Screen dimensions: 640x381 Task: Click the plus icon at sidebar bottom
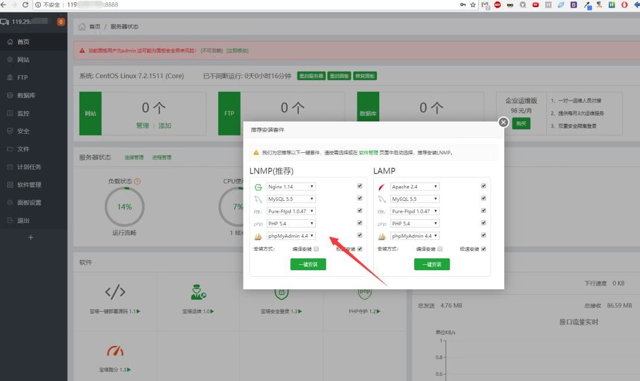pyautogui.click(x=31, y=238)
